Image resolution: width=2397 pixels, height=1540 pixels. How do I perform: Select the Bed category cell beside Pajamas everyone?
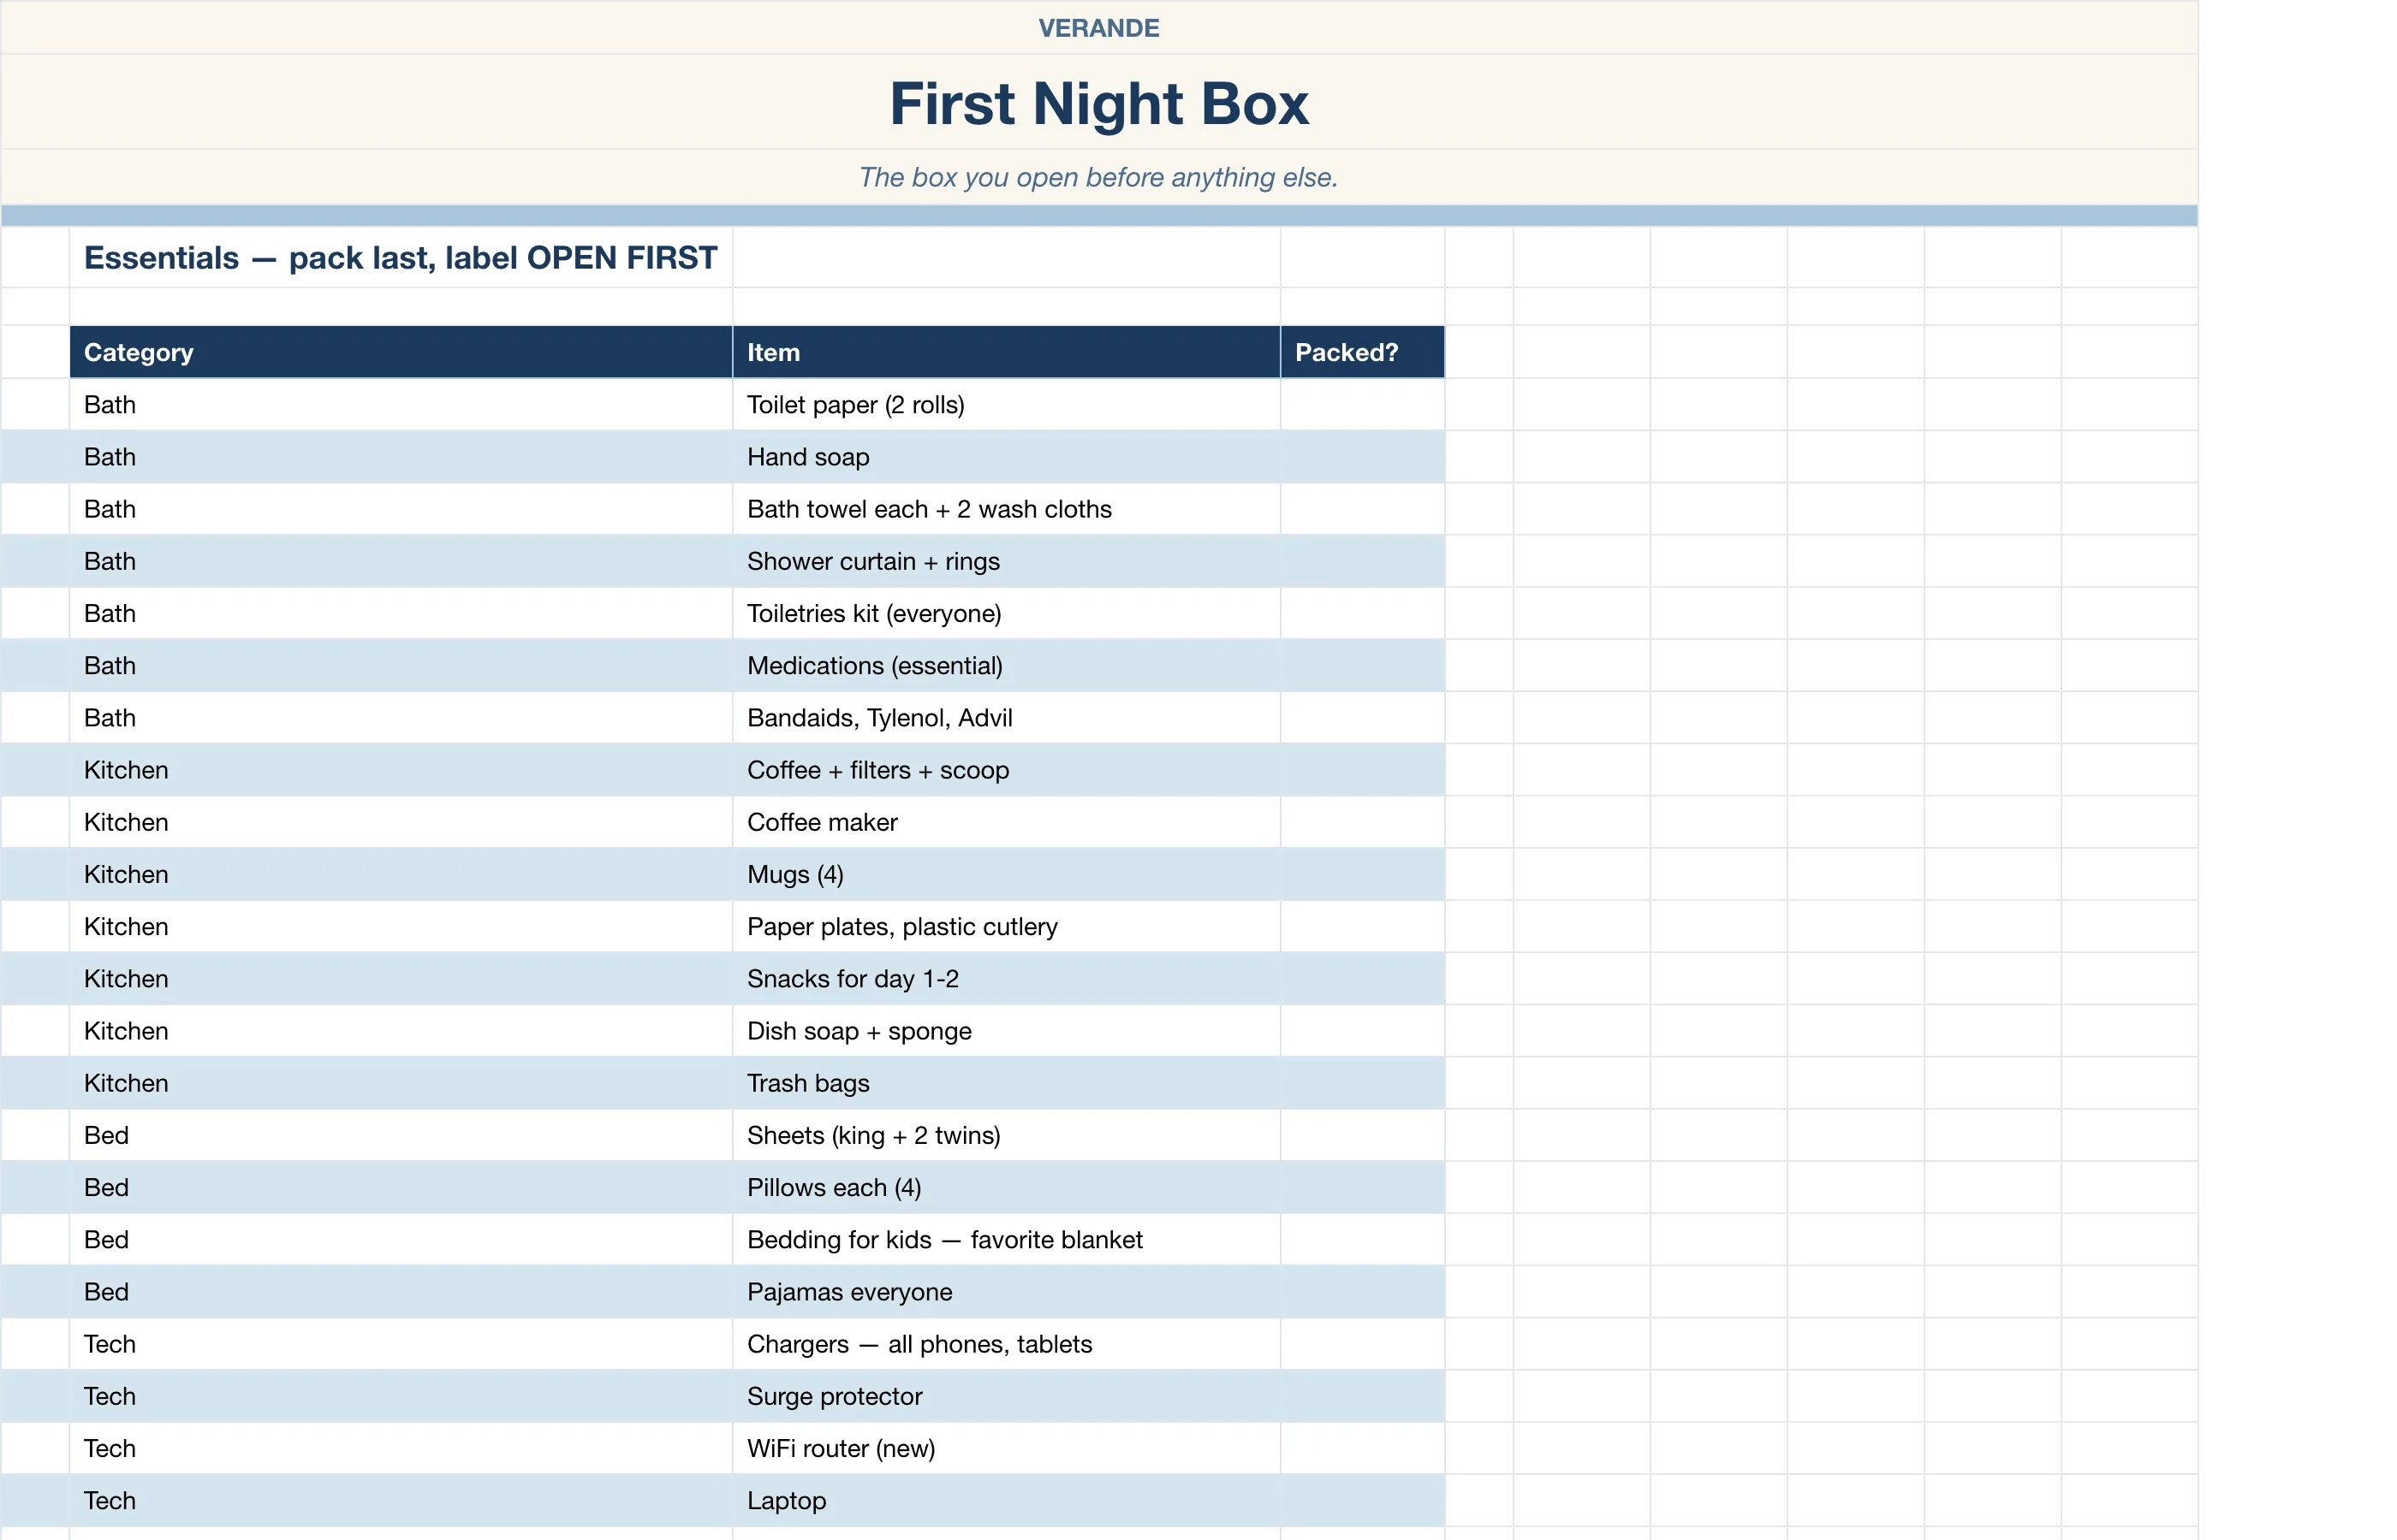point(401,1292)
